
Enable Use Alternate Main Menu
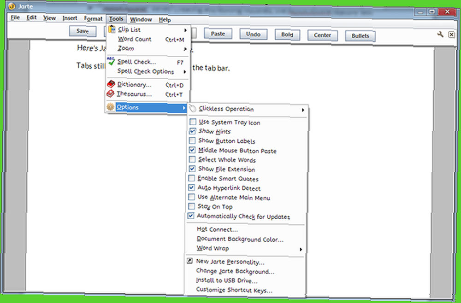tap(191, 197)
